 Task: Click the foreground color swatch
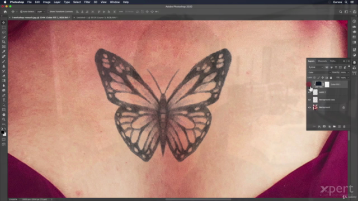click(2, 132)
